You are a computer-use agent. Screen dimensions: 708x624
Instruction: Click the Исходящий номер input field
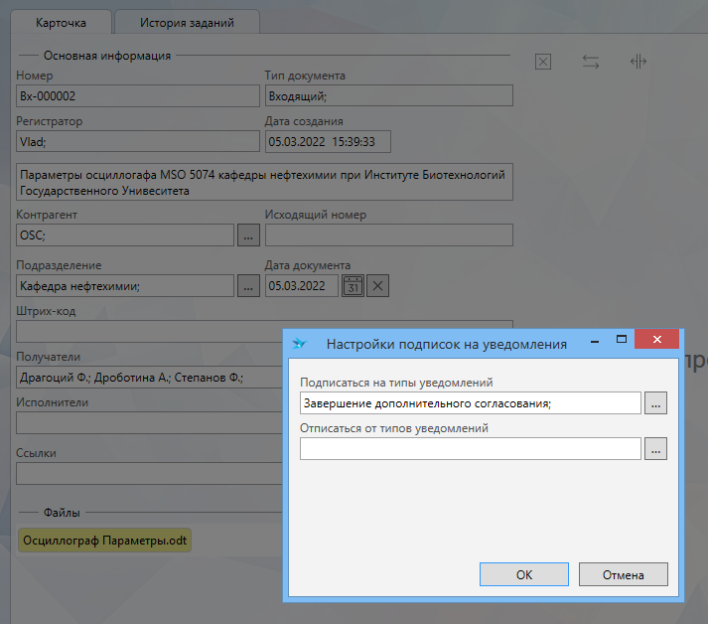coord(388,235)
